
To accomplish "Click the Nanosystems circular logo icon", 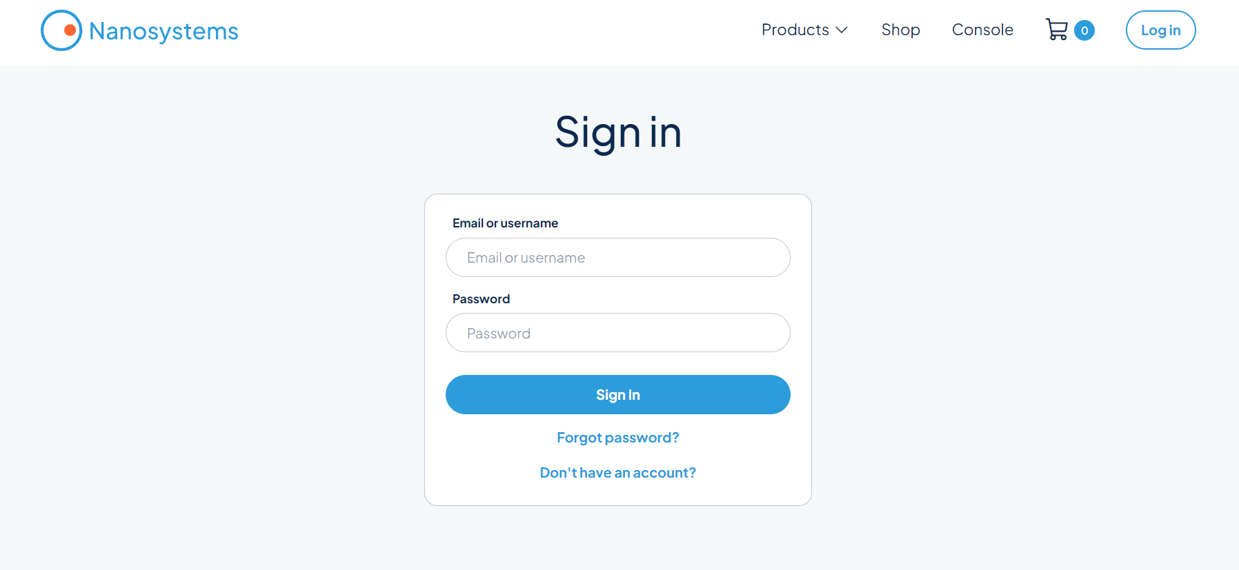I will tap(61, 30).
